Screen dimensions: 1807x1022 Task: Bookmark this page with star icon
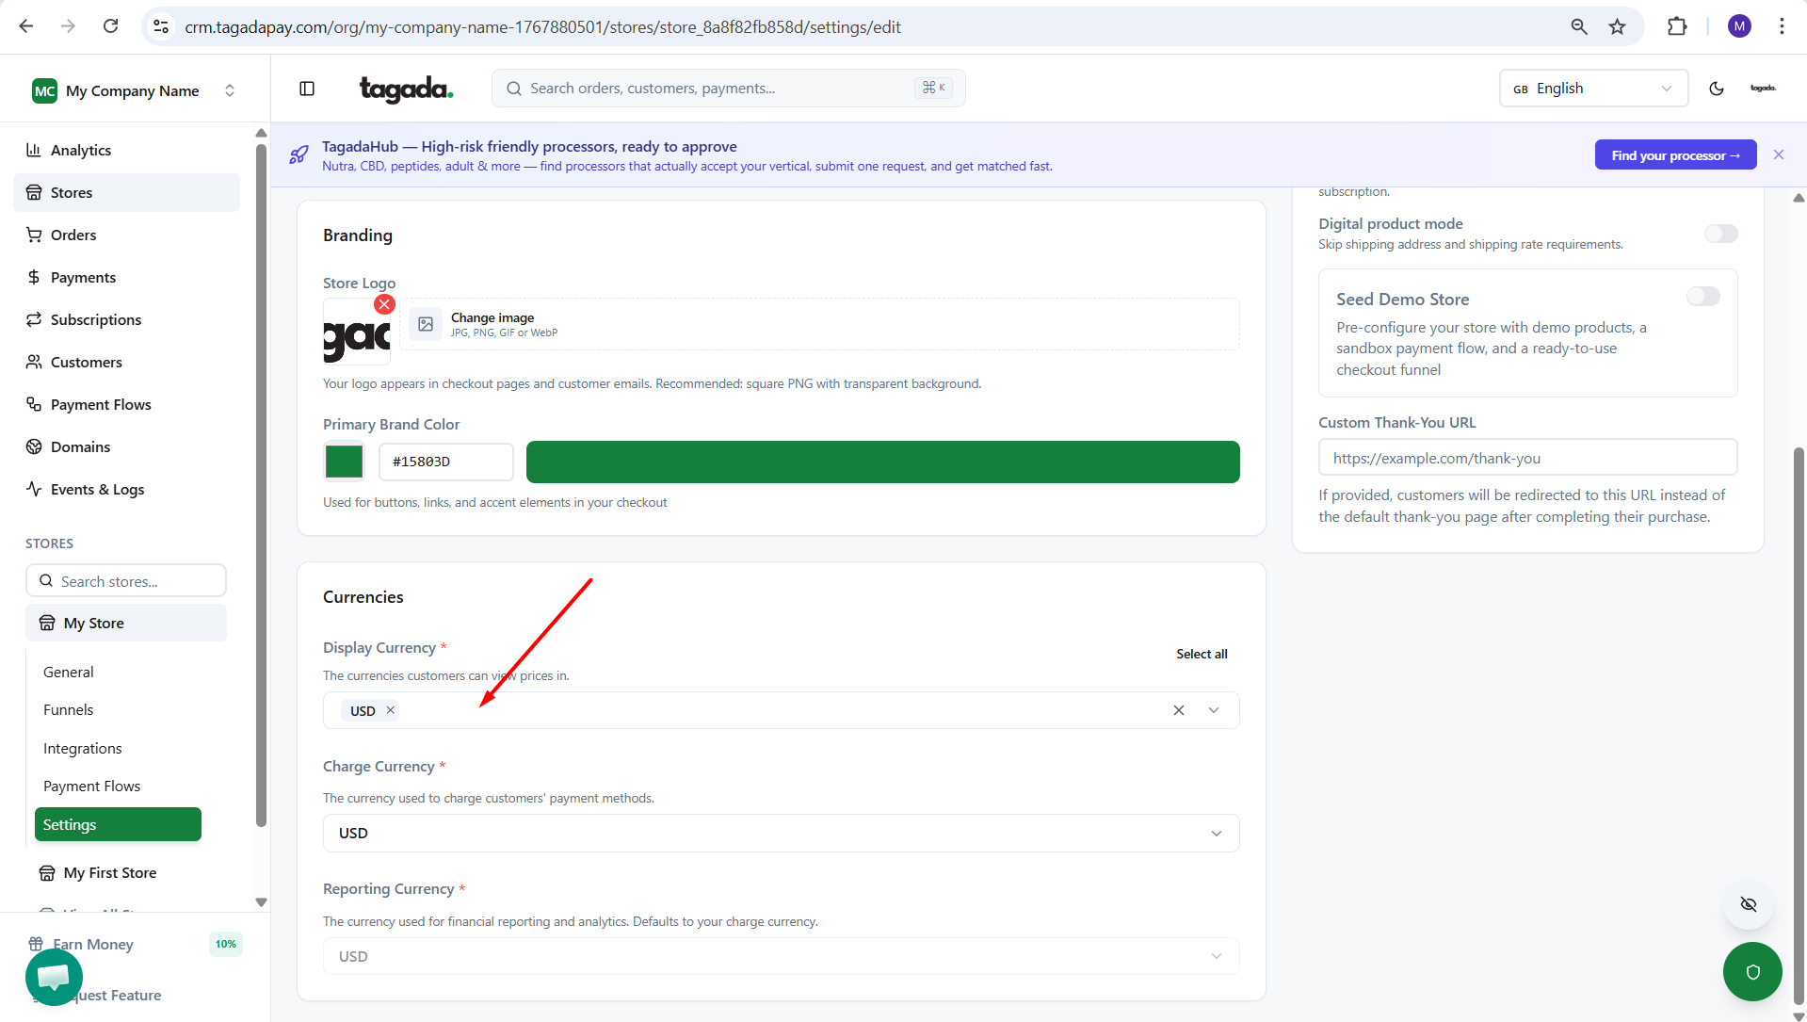click(x=1617, y=26)
